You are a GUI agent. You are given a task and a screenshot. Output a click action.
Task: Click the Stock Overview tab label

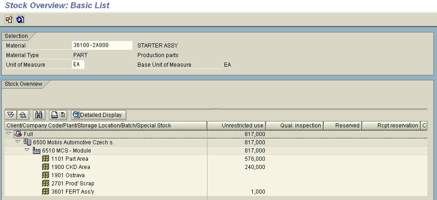pos(23,84)
